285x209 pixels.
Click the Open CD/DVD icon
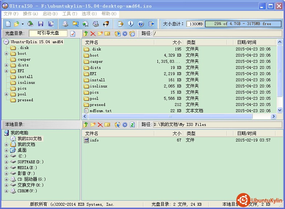point(30,24)
